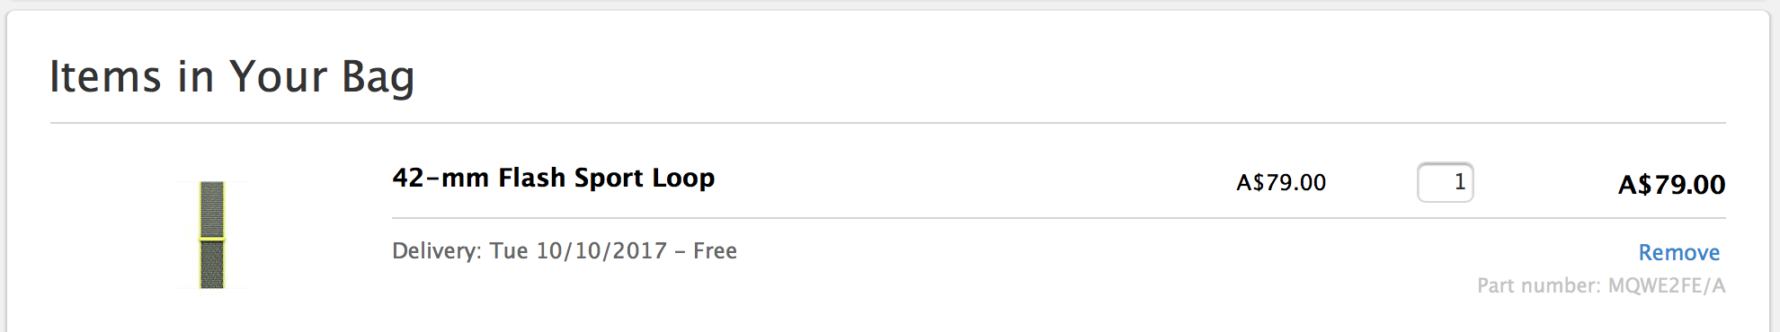1780x332 pixels.
Task: Click the Delivery label text
Action: coord(437,250)
